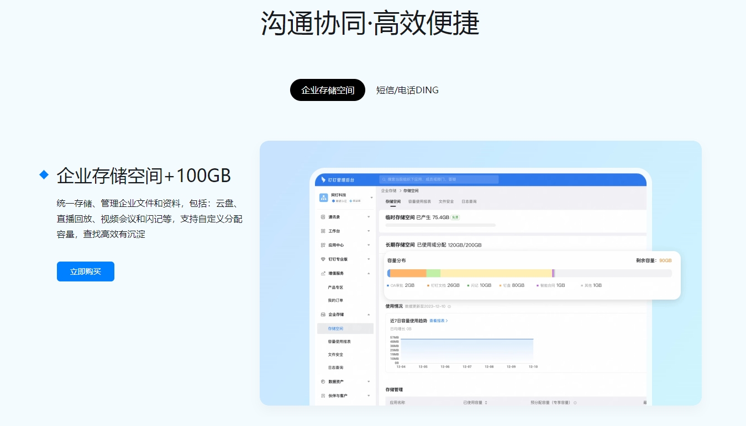Click the 数据资产 data assets icon
The height and width of the screenshot is (426, 746).
(323, 381)
